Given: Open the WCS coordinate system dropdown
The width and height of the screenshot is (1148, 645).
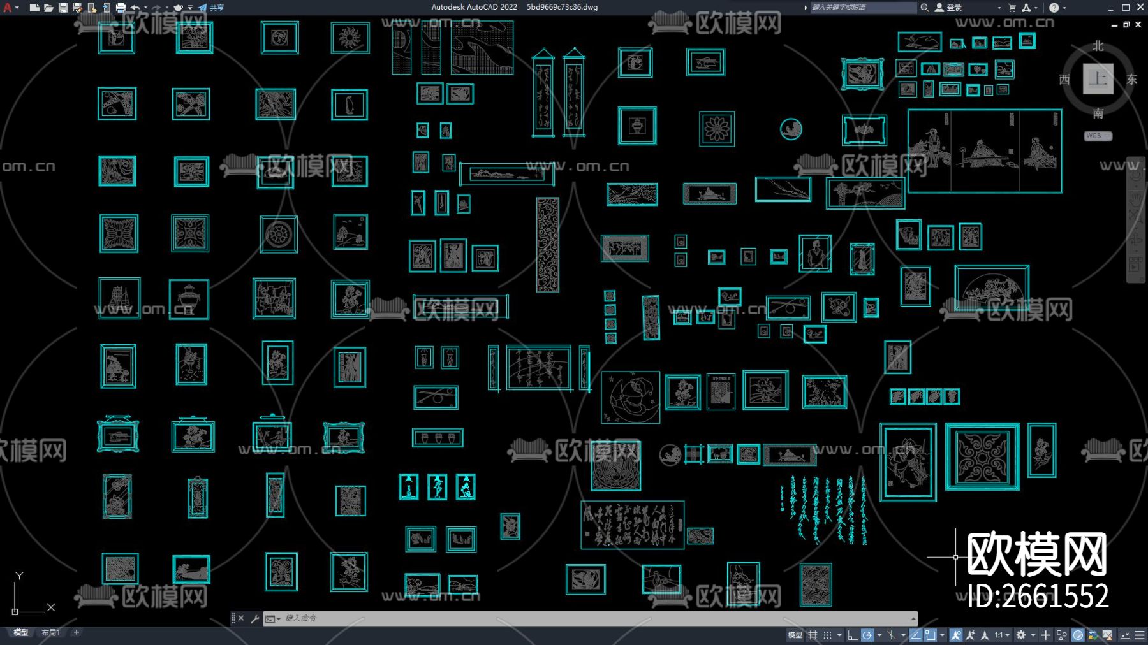Looking at the screenshot, I should pos(1098,136).
